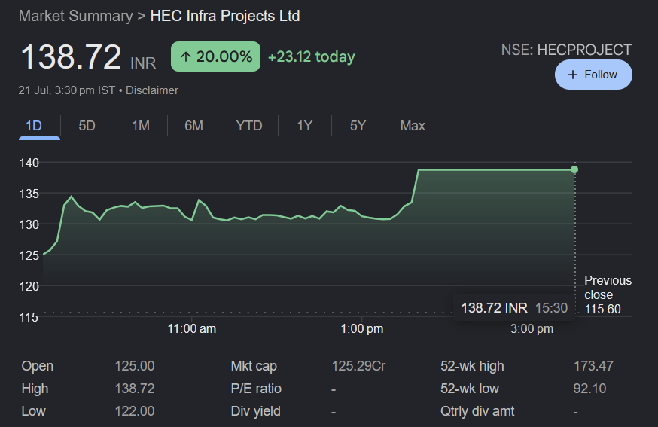Click the 130 y-axis label

pyautogui.click(x=29, y=224)
